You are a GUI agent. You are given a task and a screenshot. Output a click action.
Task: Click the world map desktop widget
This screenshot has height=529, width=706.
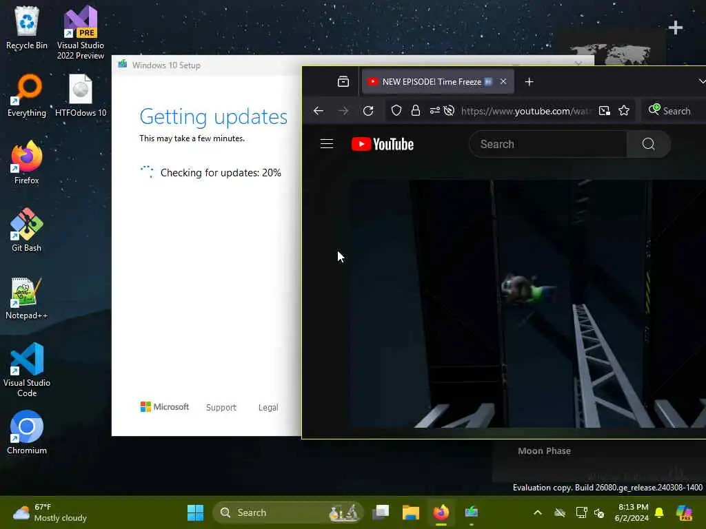[x=611, y=54]
